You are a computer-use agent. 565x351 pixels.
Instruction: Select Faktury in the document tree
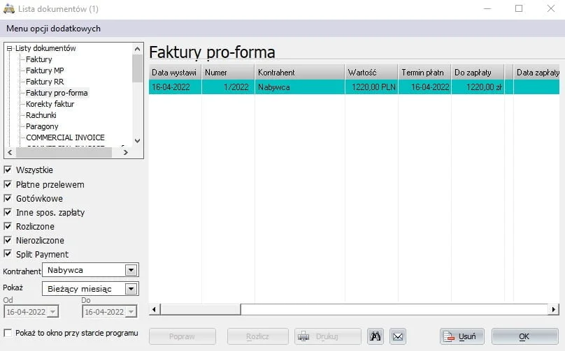39,59
